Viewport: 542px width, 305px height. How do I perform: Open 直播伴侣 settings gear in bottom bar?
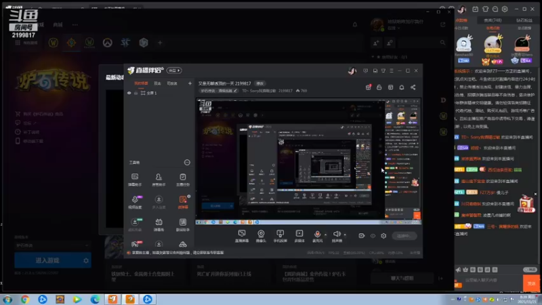(x=383, y=236)
